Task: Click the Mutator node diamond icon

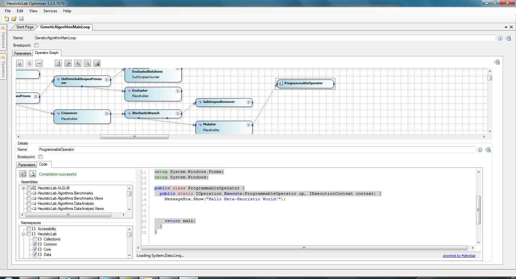Action: (200, 124)
